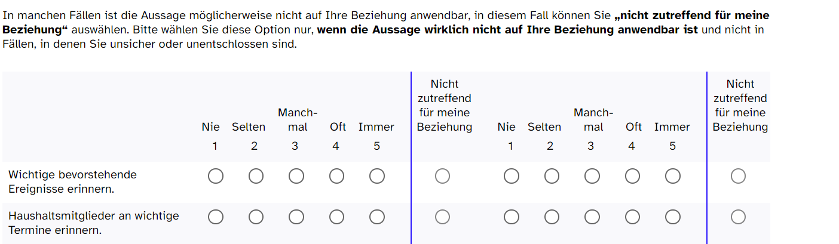Pick 'Immer' for Haushaltsmitglieder Termine, right scale

(x=673, y=217)
